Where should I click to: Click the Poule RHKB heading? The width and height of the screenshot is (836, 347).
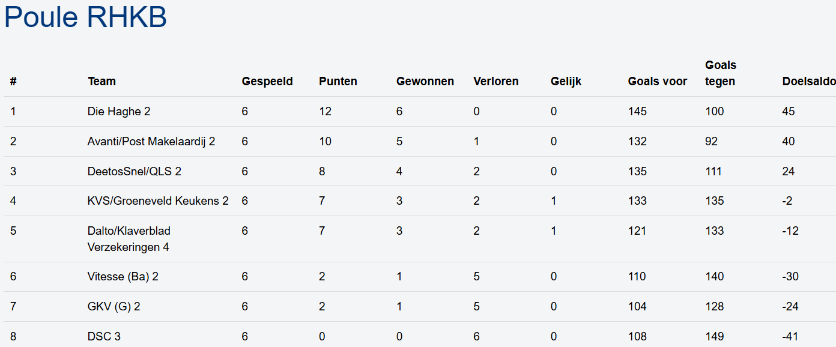point(85,17)
